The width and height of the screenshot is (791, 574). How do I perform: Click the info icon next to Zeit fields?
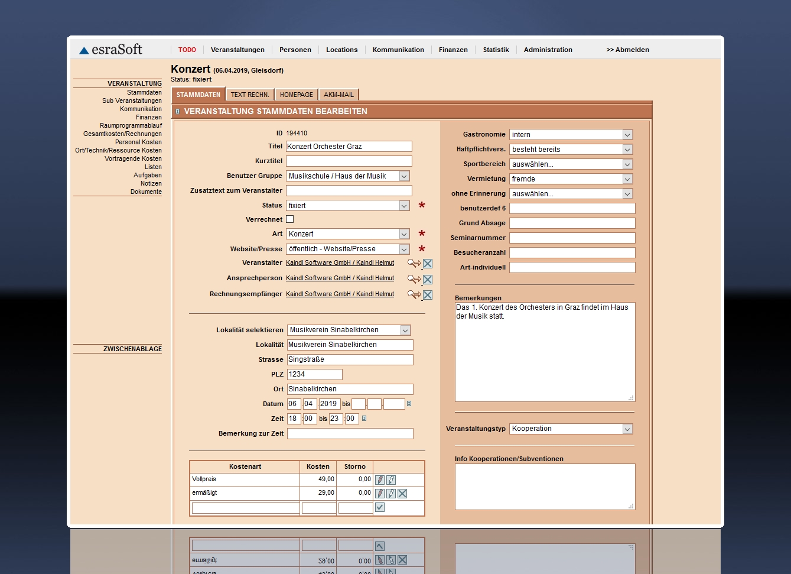[x=364, y=419]
